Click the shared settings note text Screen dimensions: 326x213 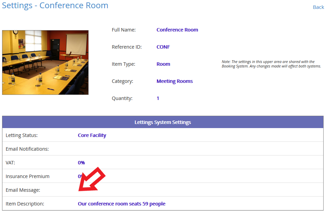coord(271,64)
